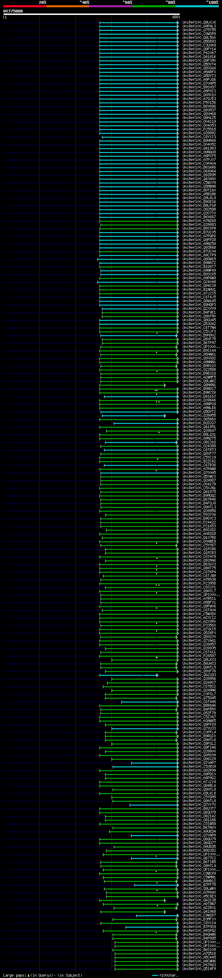The width and height of the screenshot is (222, 978).
Task: Click the orange ~40% identity legend segment
Action: click(x=68, y=6)
